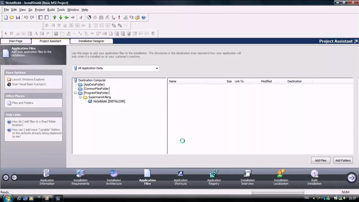Screen dimensions: 359x202
Task: Click the round back arrow in bottom bar
Action: pyautogui.click(x=14, y=177)
